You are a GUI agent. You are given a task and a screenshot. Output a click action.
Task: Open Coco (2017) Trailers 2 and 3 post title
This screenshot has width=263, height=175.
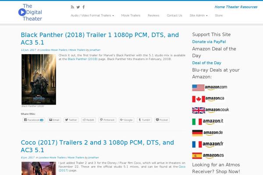pyautogui.click(x=97, y=146)
